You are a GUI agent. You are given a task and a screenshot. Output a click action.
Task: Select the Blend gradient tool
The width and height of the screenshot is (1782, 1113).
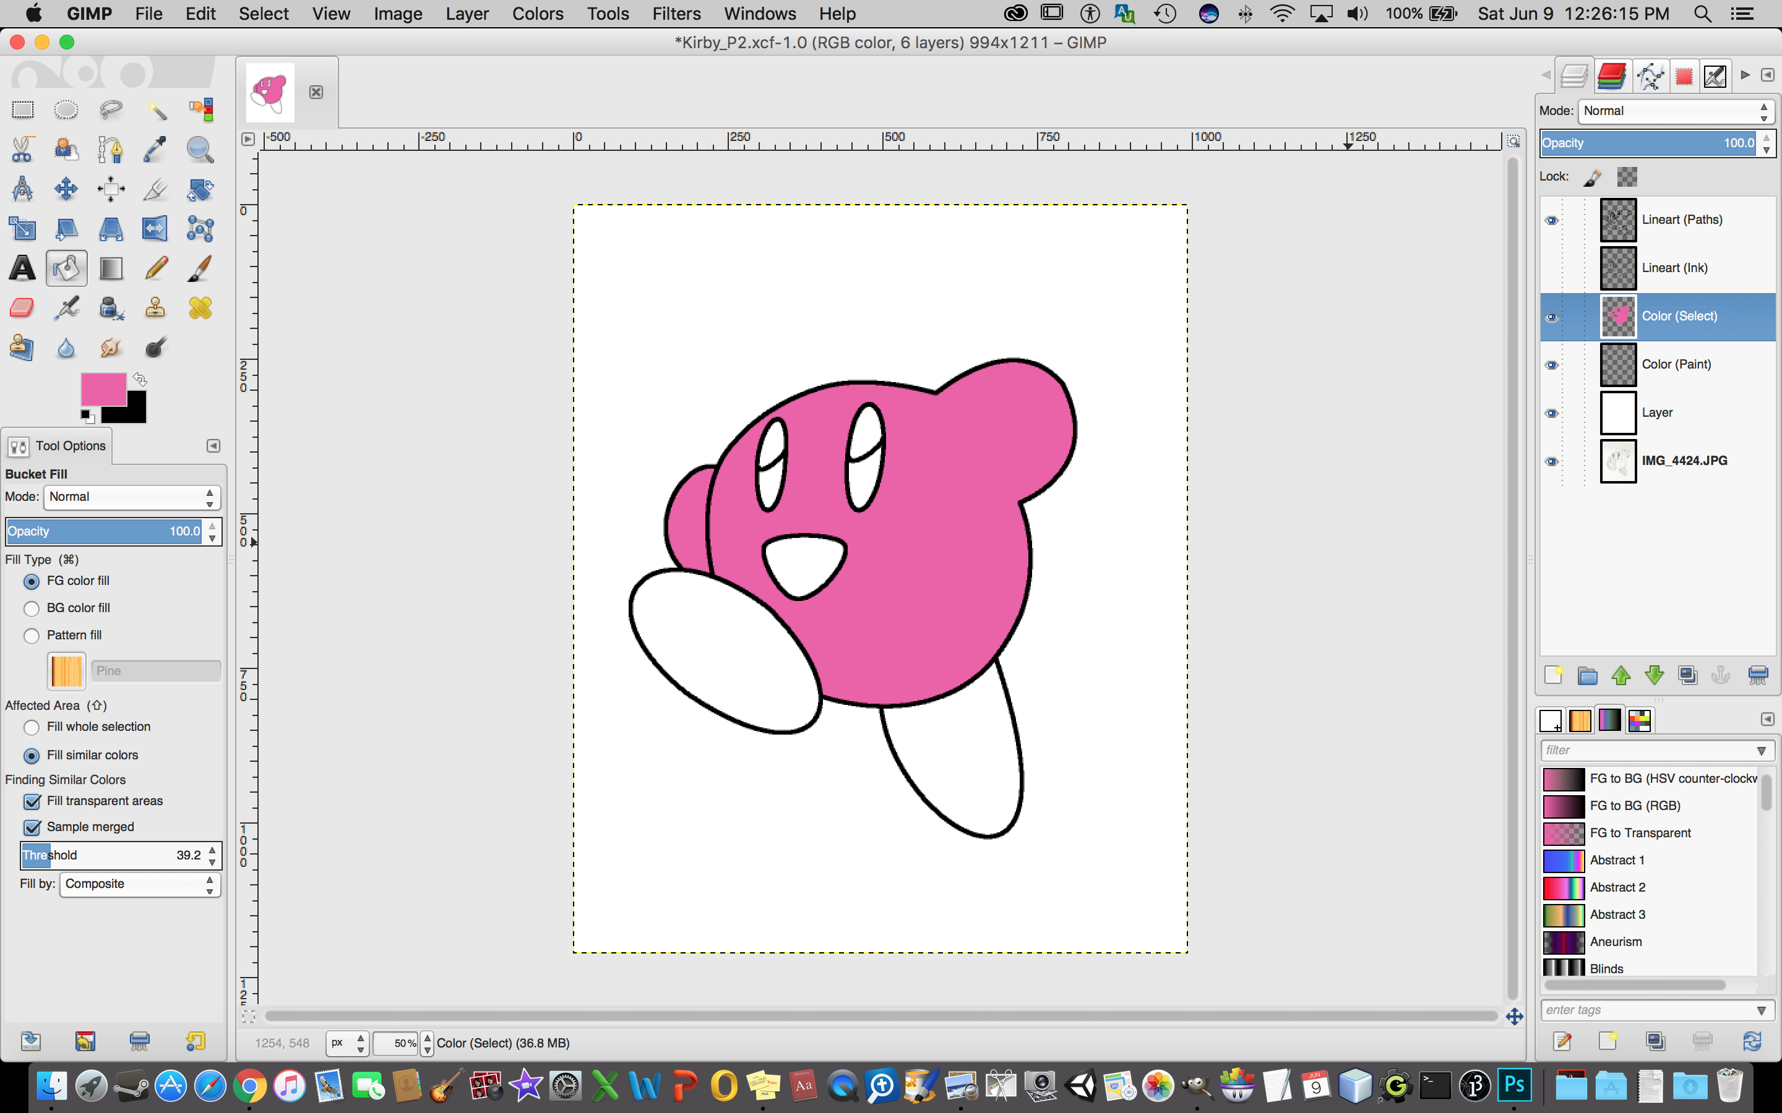point(111,268)
